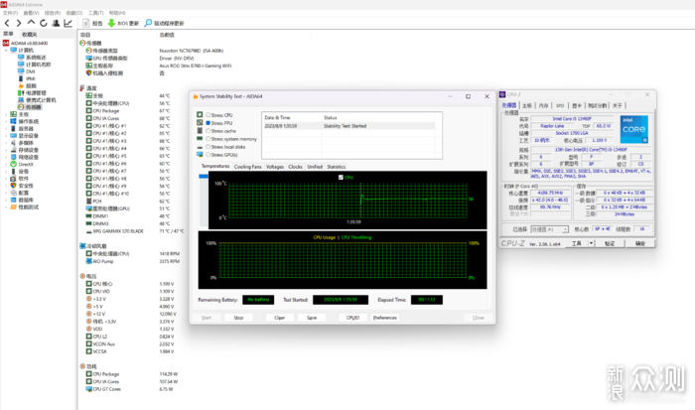Image resolution: width=695 pixels, height=410 pixels.
Task: Uncheck the Stress FPU checkbox
Action: [208, 123]
